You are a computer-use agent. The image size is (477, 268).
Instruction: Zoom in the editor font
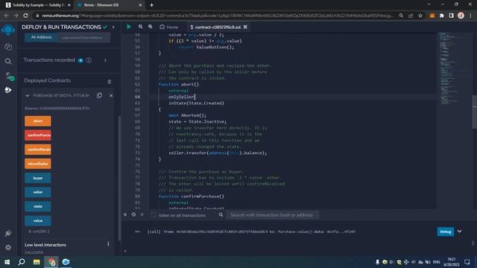(151, 27)
